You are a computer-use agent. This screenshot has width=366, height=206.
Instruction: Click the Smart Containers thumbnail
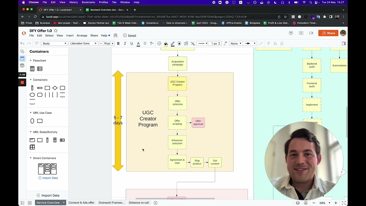(47, 169)
